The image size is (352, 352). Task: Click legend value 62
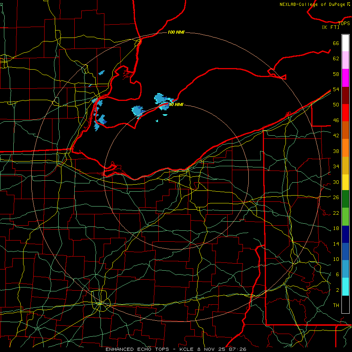336,58
